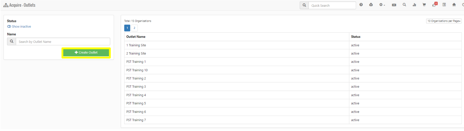Click the magnifier icon beside money icon
Screen dimensions: 464x131
[404, 5]
